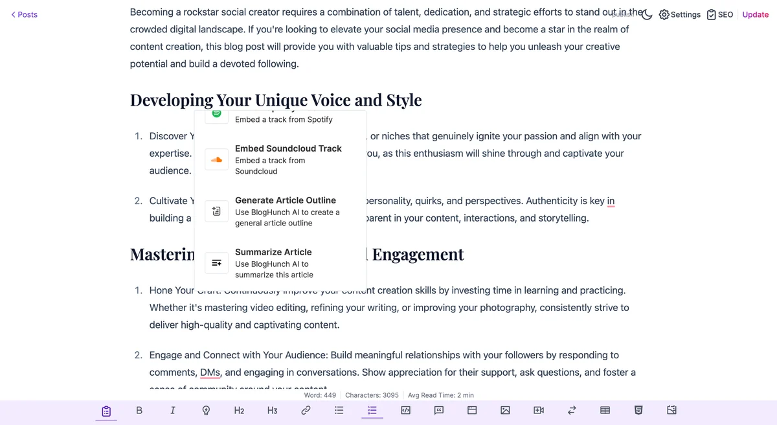This screenshot has height=425, width=777.
Task: Toggle the active numbered list button
Action: (372, 410)
